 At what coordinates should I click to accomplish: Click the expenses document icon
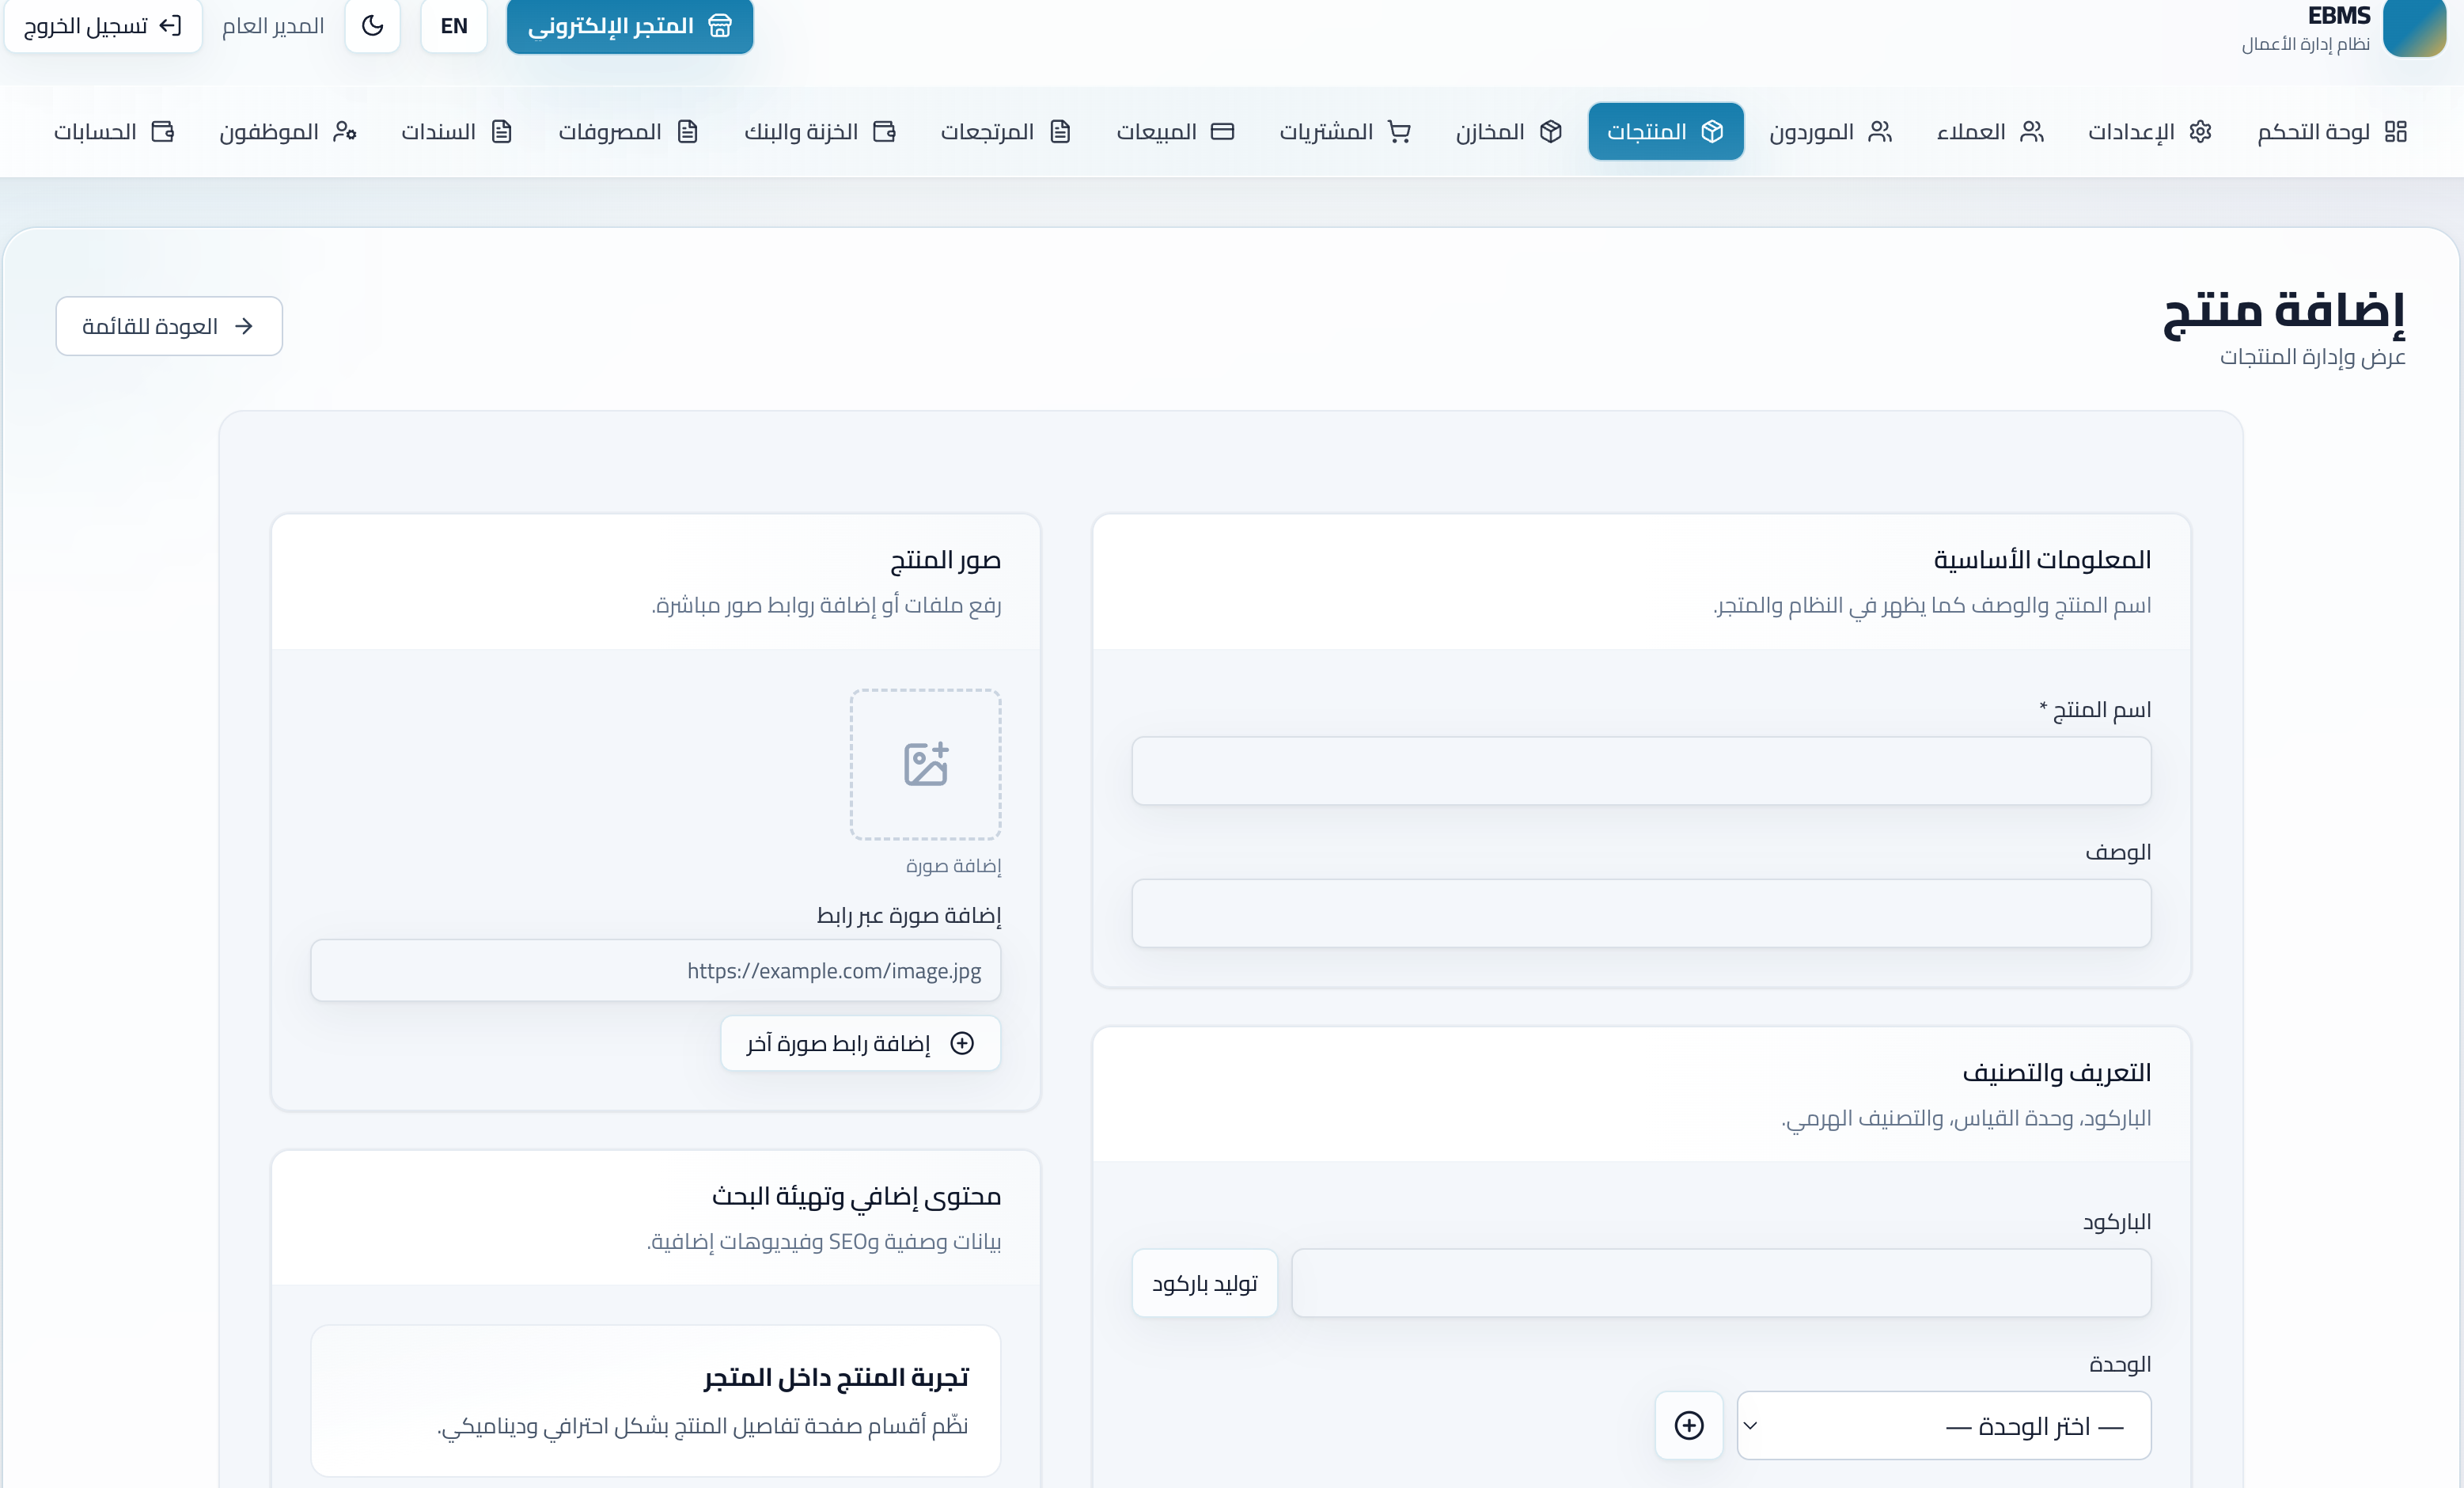687,132
